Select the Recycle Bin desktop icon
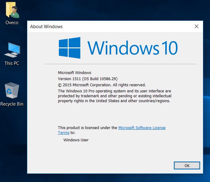The width and height of the screenshot is (210, 182). 12,91
